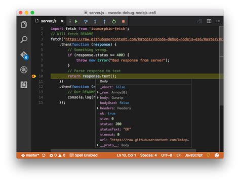This screenshot has height=182, width=240.
Task: Click the feedback smiley icon
Action: (x=217, y=155)
